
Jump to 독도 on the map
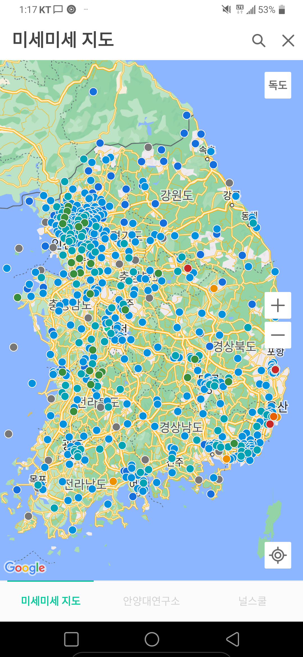278,85
